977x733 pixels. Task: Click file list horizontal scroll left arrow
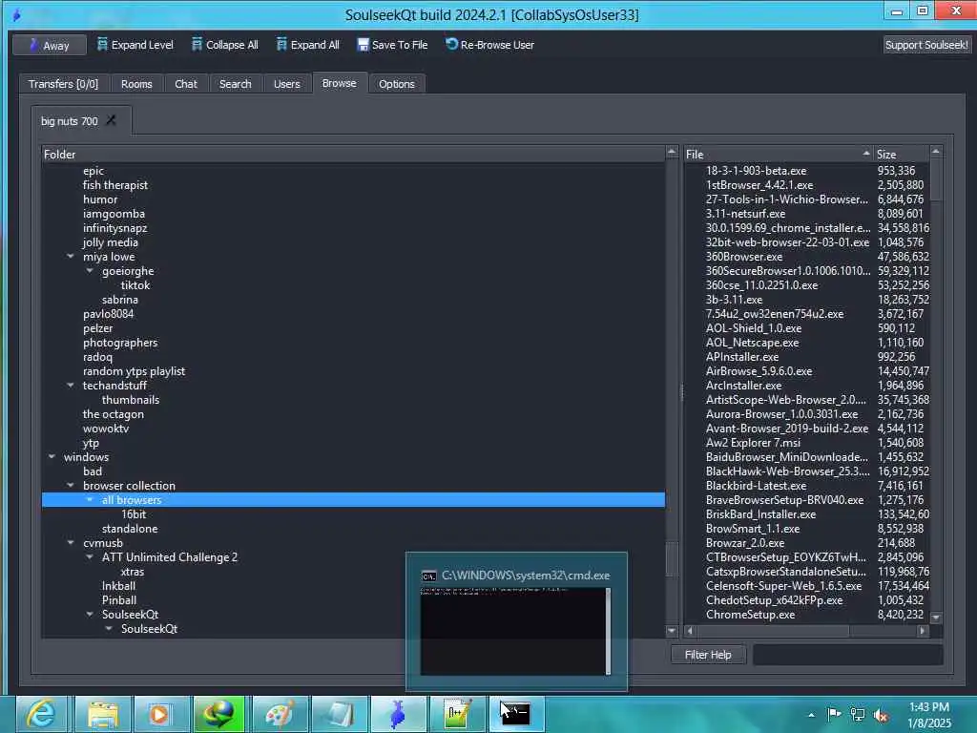point(690,631)
